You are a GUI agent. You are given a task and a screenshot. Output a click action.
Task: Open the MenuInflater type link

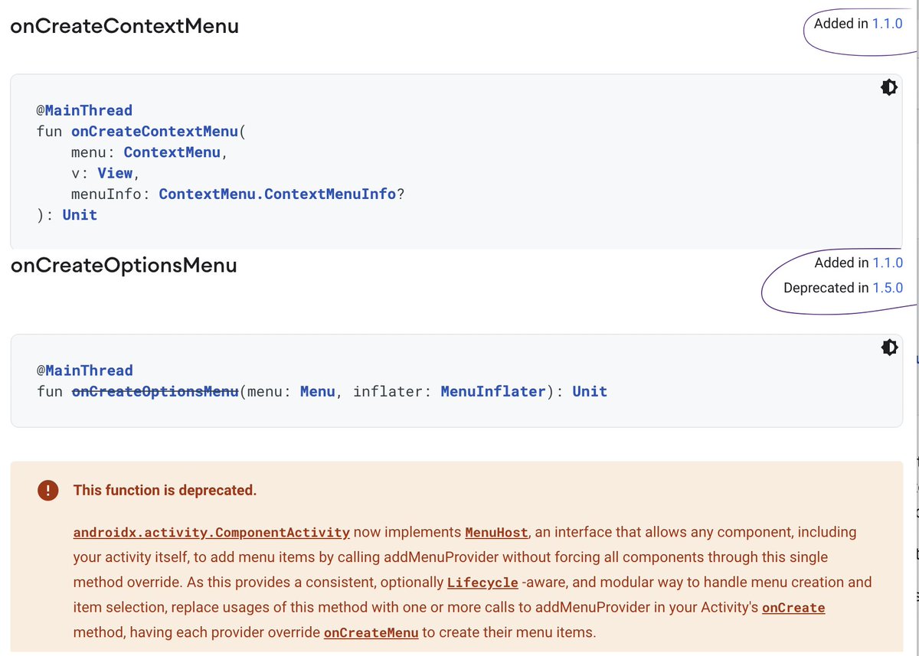click(x=493, y=391)
